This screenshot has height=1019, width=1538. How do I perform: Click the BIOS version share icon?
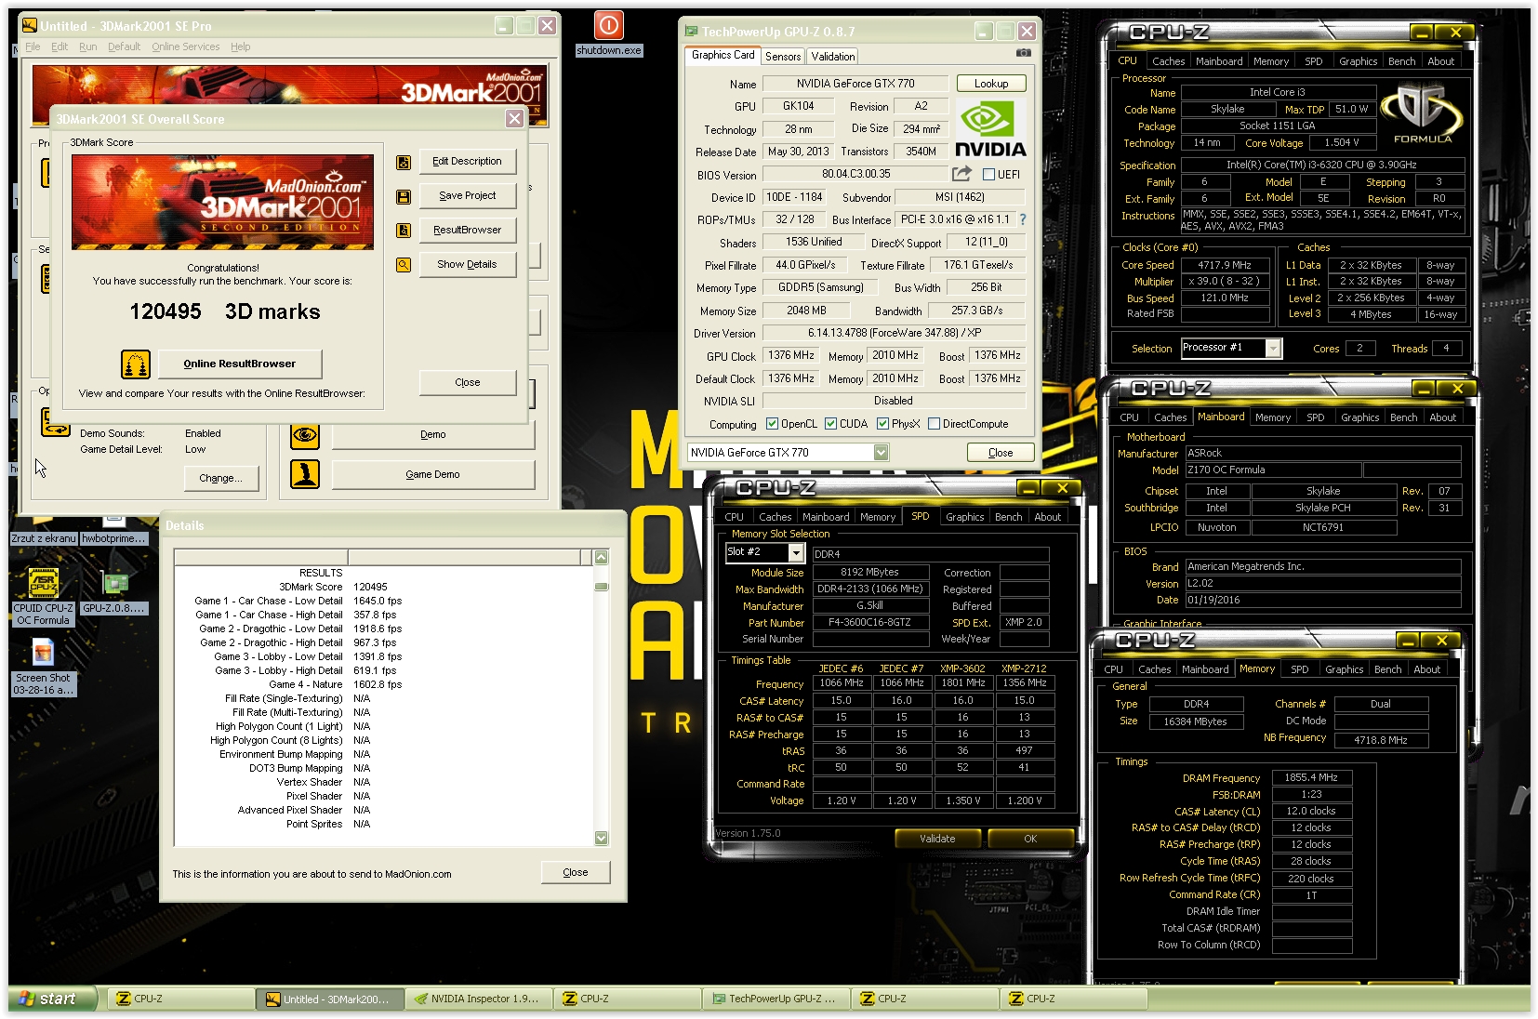[961, 174]
